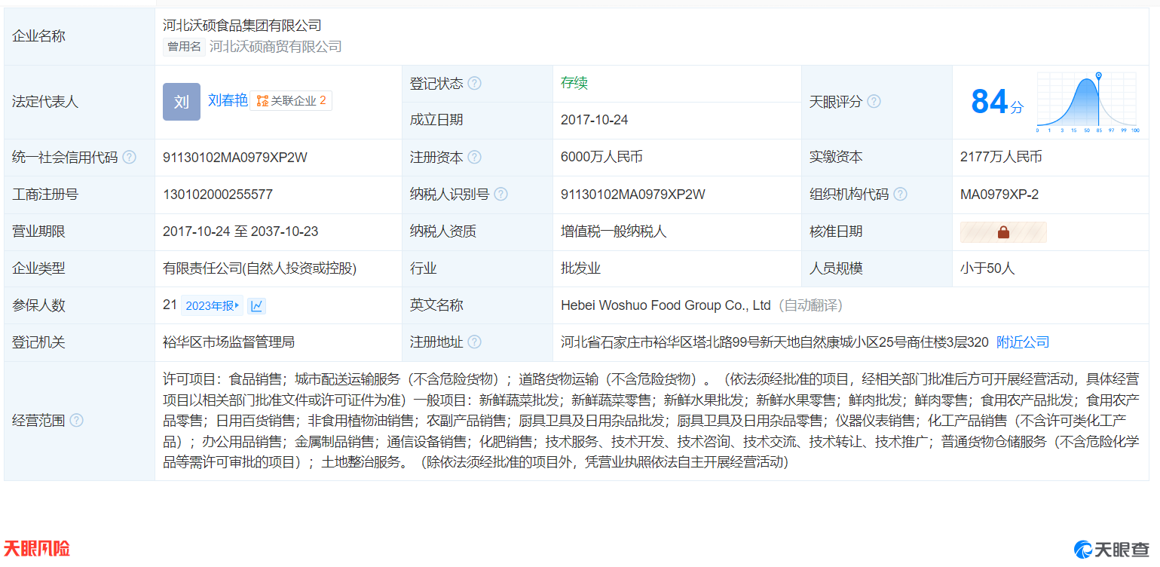The width and height of the screenshot is (1160, 567).
Task: Click the help icon beside 注册地址
Action: (x=474, y=342)
